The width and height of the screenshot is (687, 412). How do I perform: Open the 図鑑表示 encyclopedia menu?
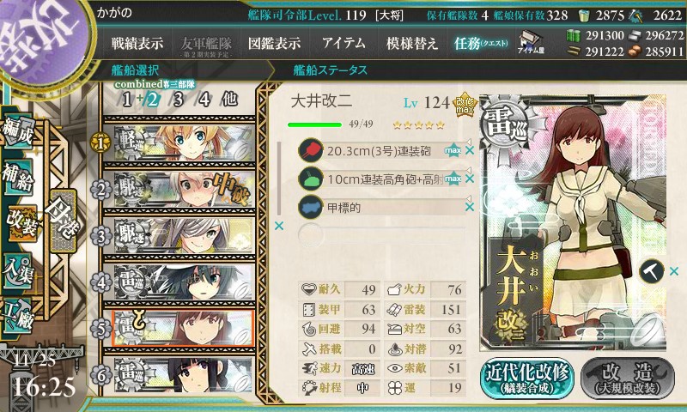pyautogui.click(x=274, y=43)
